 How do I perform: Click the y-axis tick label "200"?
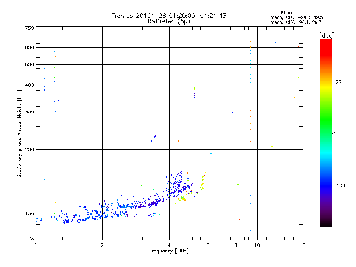[29, 150]
